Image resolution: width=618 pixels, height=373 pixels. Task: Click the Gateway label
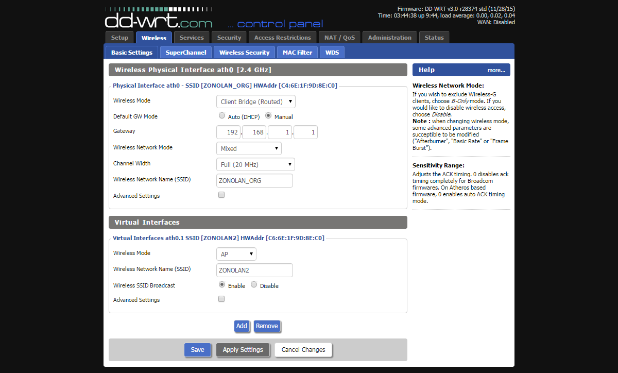tap(124, 131)
